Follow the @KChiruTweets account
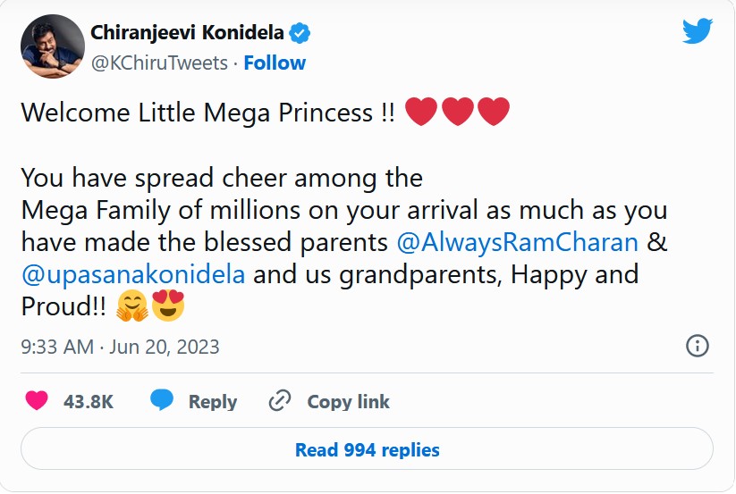Screen dimensions: 736x494 275,63
